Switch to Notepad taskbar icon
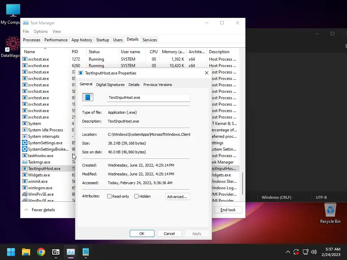Viewport: 347px width, 260px height. [86, 252]
